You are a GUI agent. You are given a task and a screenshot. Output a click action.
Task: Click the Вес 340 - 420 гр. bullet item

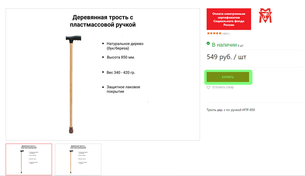(121, 72)
